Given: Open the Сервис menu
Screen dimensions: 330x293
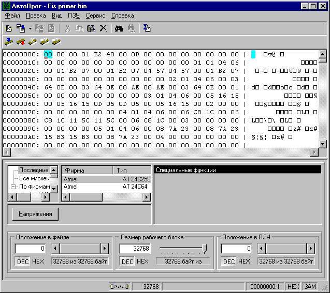Looking at the screenshot, I should pyautogui.click(x=95, y=16).
